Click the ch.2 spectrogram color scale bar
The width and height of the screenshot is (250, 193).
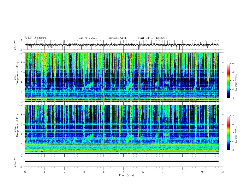pos(228,133)
